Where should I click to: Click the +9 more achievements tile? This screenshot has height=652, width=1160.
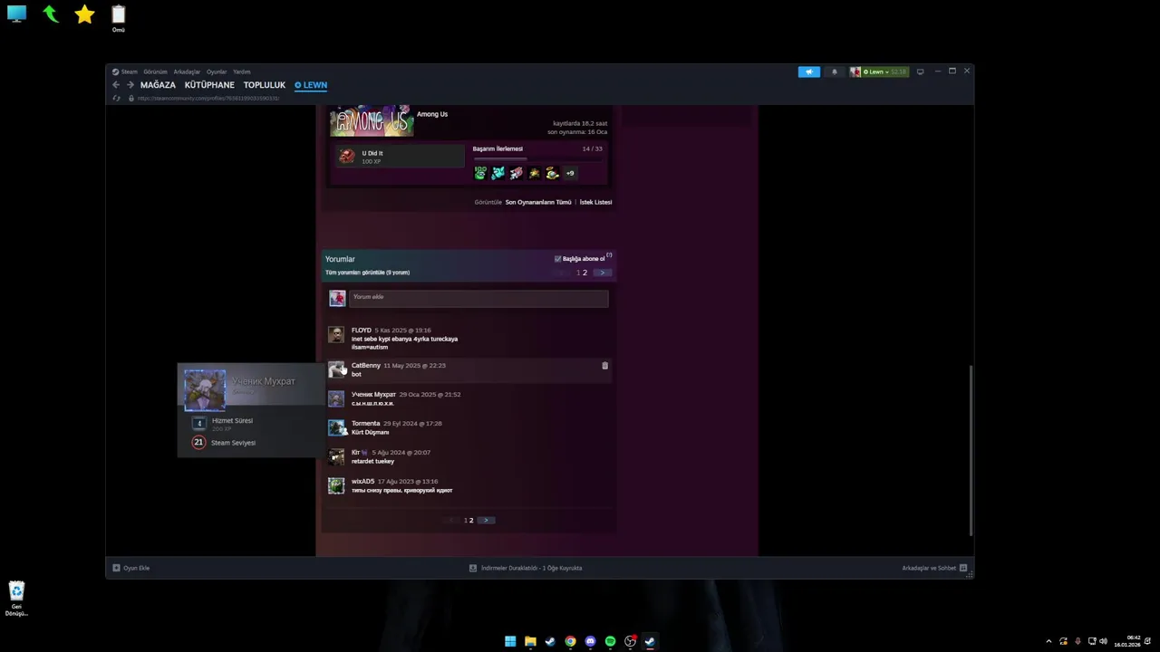pyautogui.click(x=570, y=173)
